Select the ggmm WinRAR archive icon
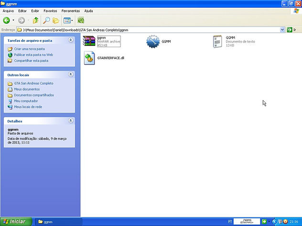The height and width of the screenshot is (226, 302). coord(89,41)
